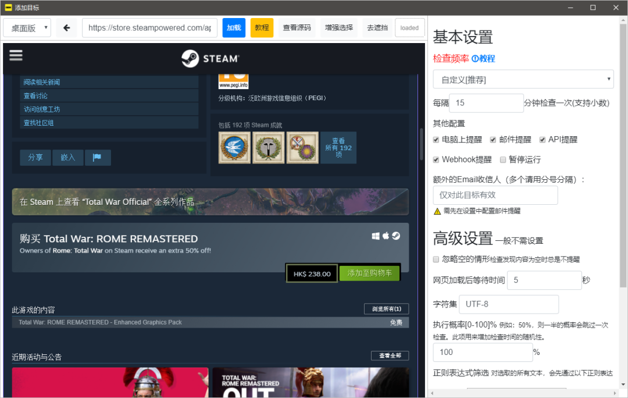Enable 忽略空的情形 checkbox

pyautogui.click(x=436, y=260)
